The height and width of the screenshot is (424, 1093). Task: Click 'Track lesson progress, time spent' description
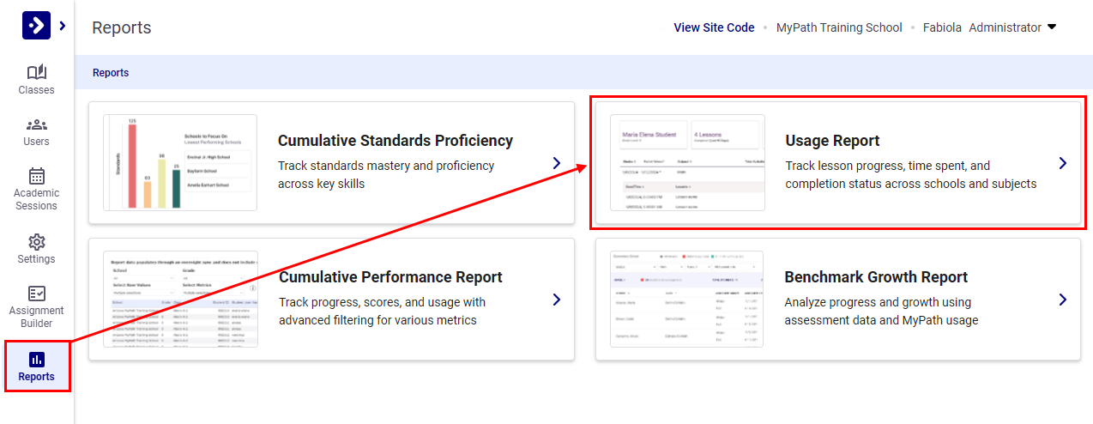pyautogui.click(x=911, y=174)
